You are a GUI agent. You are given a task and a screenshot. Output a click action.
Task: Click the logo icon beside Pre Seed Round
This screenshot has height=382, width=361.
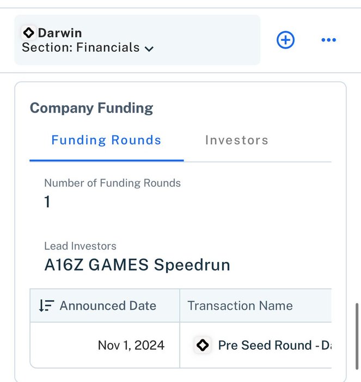point(203,345)
